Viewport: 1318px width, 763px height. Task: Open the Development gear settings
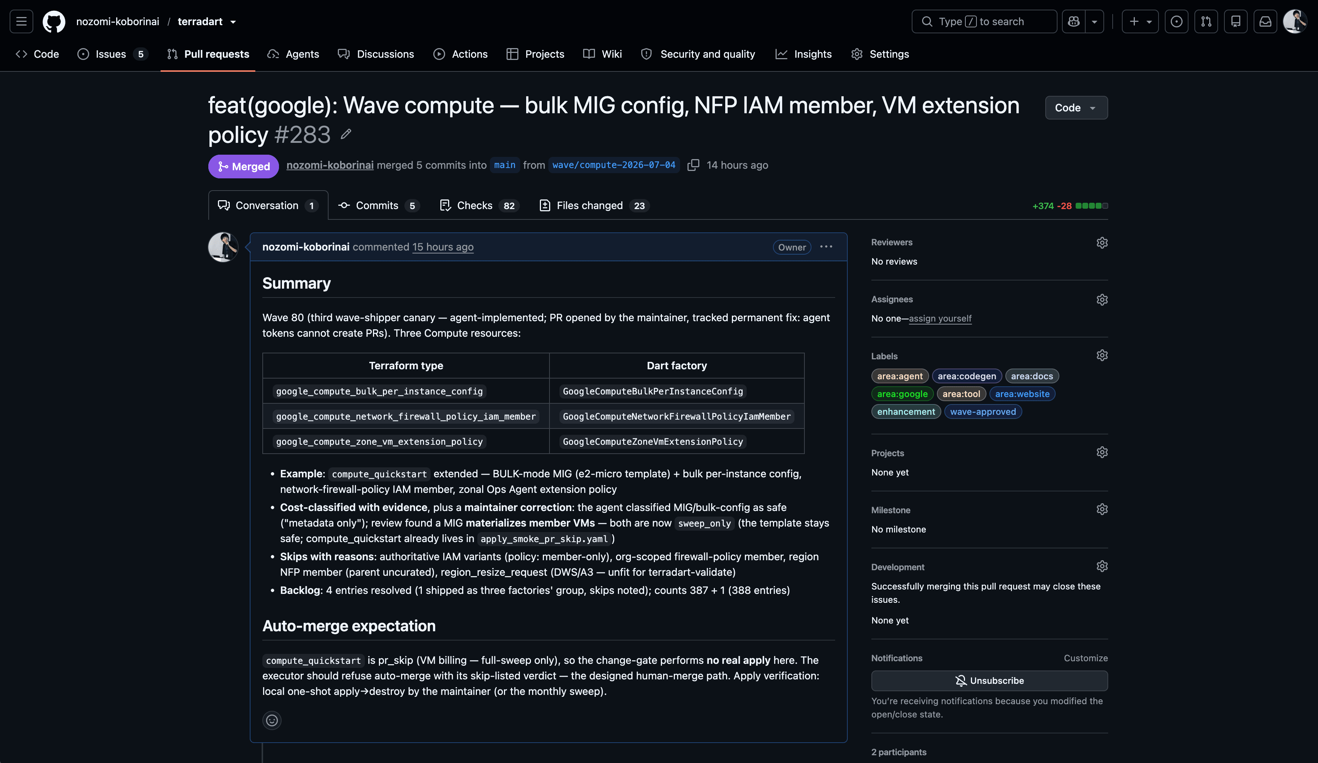click(1102, 567)
